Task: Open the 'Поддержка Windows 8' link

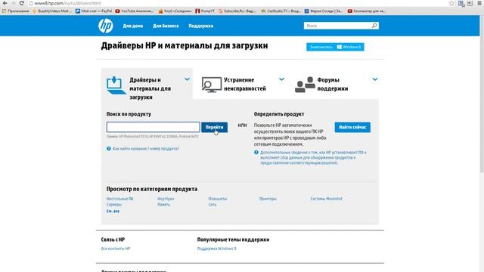Action: click(217, 249)
